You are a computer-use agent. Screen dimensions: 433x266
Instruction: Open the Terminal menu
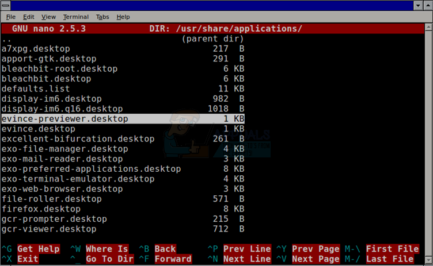[x=75, y=17]
